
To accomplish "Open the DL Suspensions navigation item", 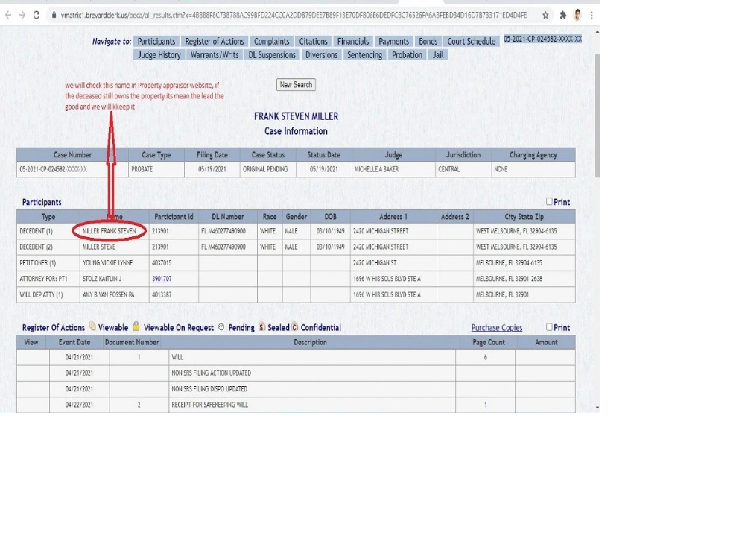I will tap(272, 55).
